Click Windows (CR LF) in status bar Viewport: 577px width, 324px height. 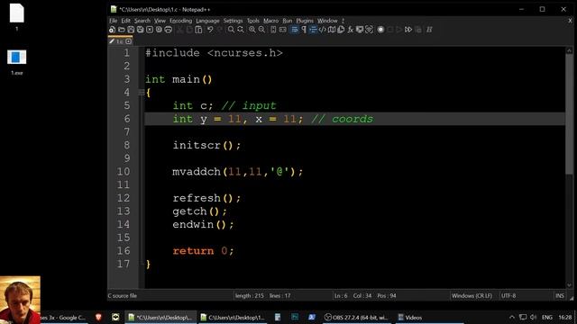coord(472,296)
